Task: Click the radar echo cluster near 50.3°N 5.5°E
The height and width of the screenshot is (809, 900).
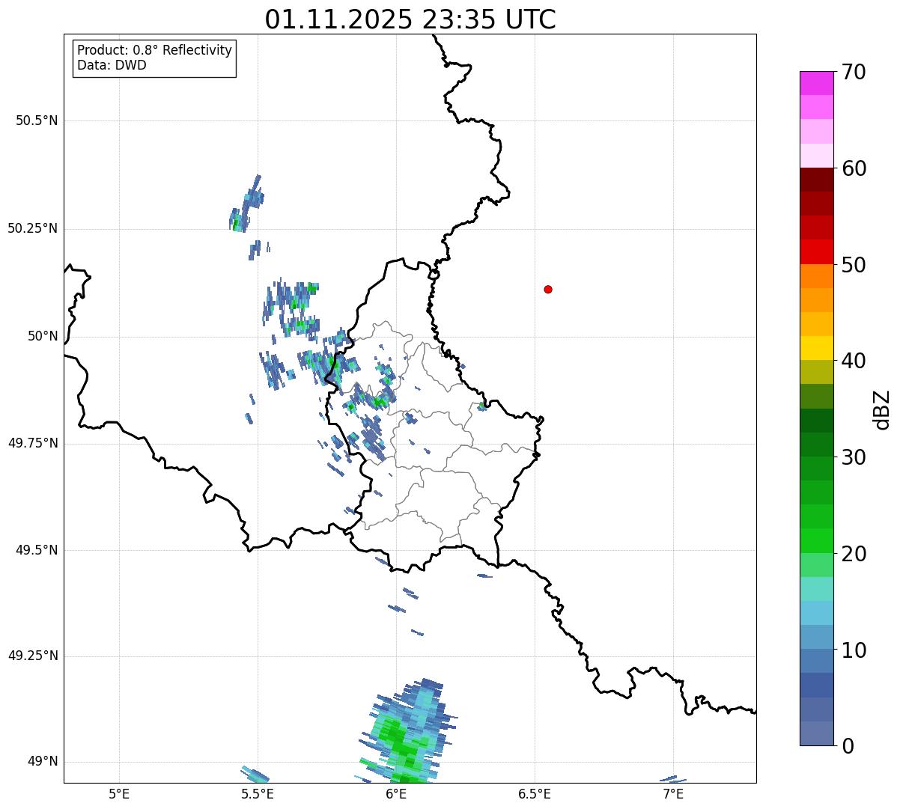Action: pyautogui.click(x=246, y=204)
